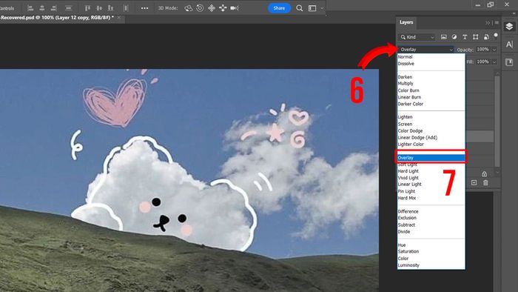Image resolution: width=518 pixels, height=292 pixels.
Task: Click Layers panel vertical scrollbar
Action: 497,121
